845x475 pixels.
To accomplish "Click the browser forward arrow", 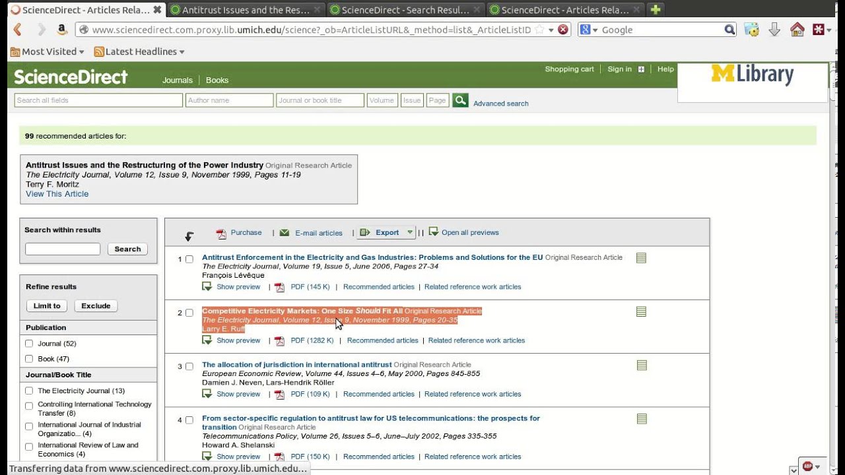I will point(41,30).
